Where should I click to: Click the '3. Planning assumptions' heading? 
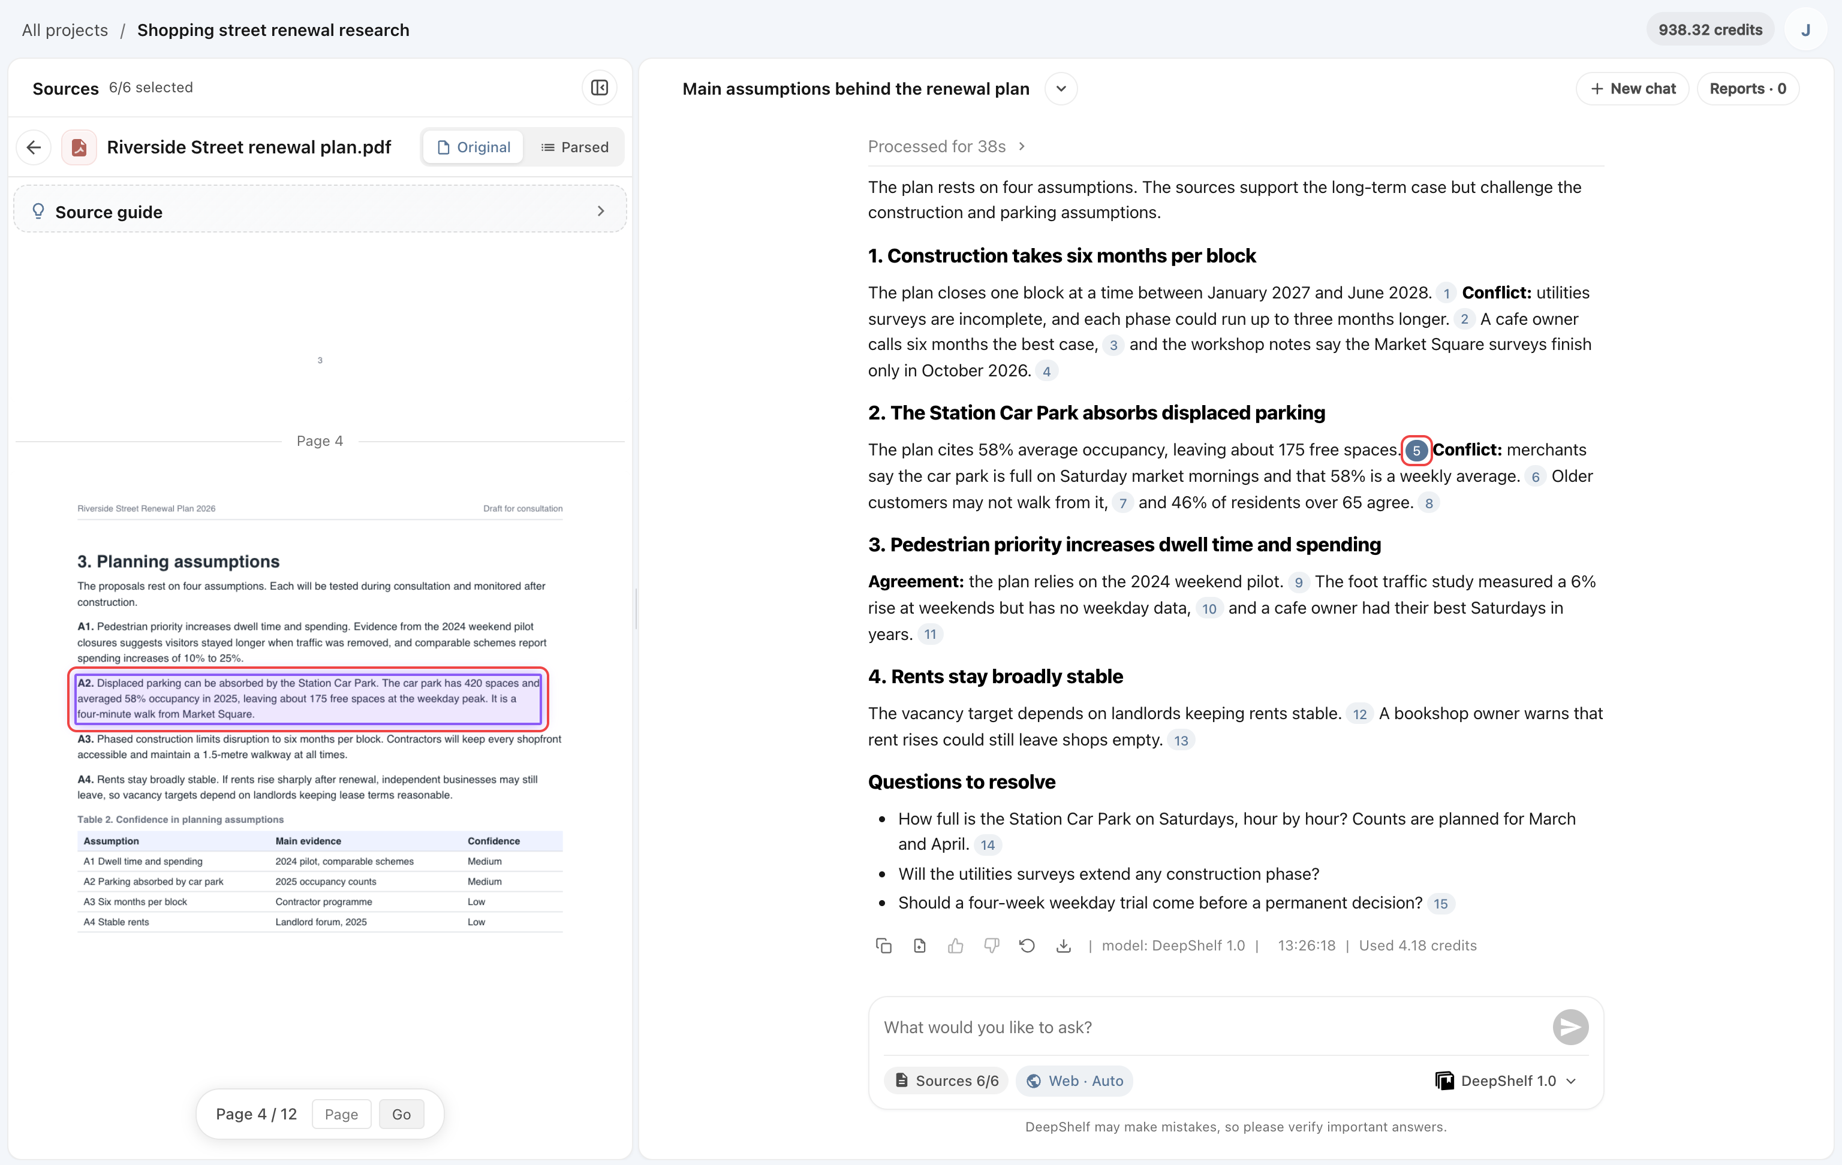click(x=178, y=561)
